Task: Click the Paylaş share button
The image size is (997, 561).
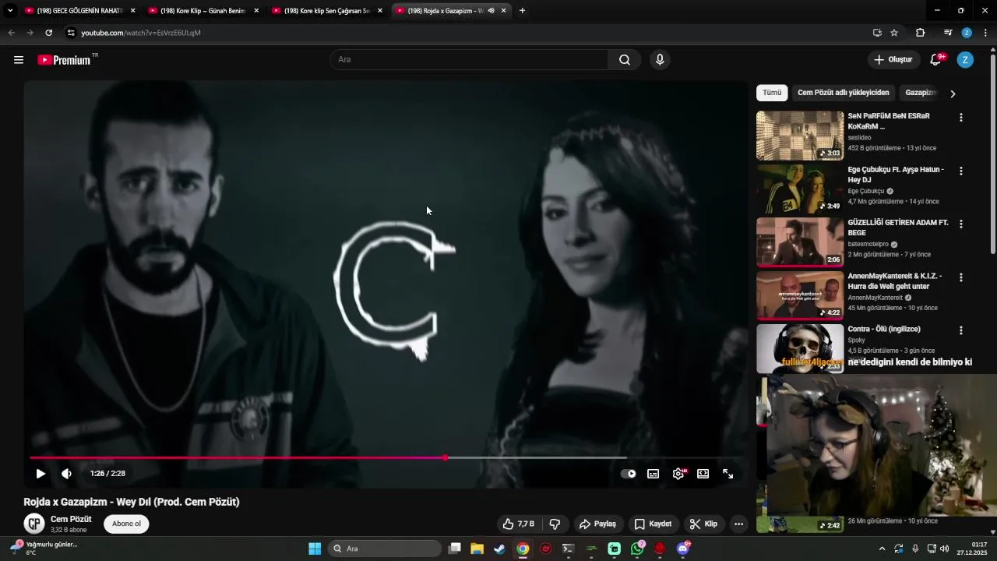Action: point(598,524)
